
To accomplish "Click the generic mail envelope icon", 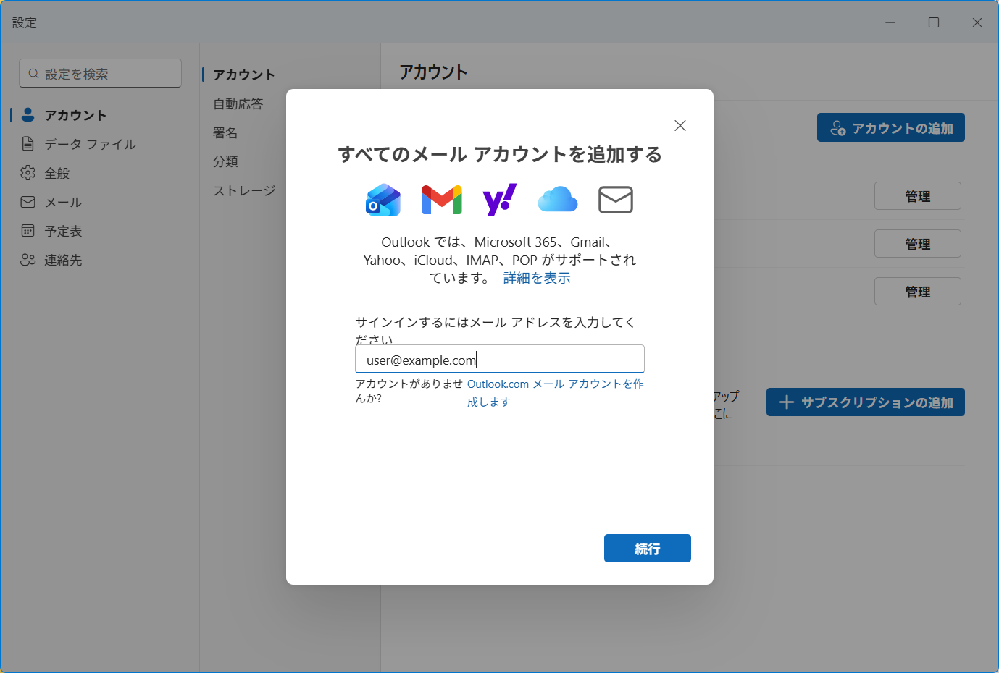I will tap(616, 200).
